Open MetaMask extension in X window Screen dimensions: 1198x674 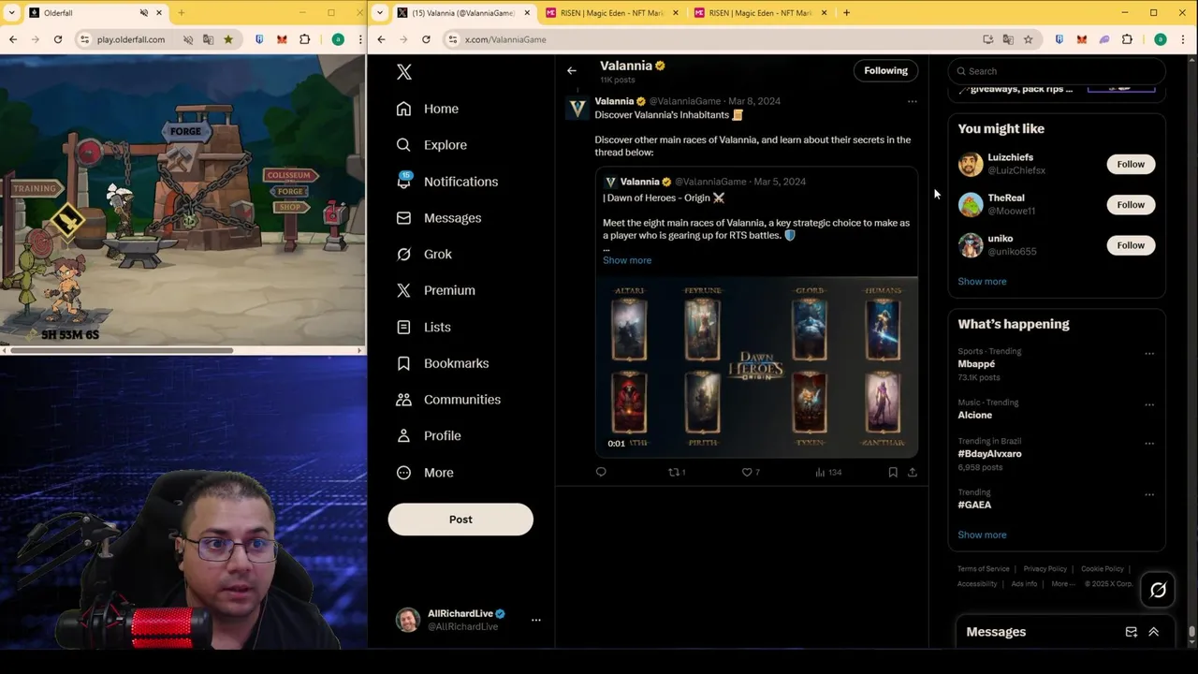(1081, 39)
